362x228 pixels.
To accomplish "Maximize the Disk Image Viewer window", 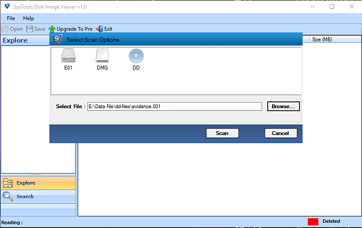I will coord(332,6).
